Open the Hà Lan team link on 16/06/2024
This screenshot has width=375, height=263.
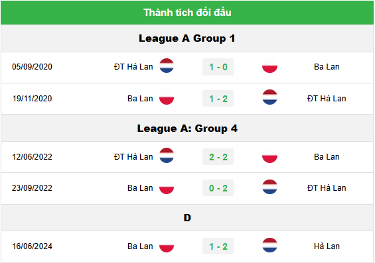click(x=327, y=246)
